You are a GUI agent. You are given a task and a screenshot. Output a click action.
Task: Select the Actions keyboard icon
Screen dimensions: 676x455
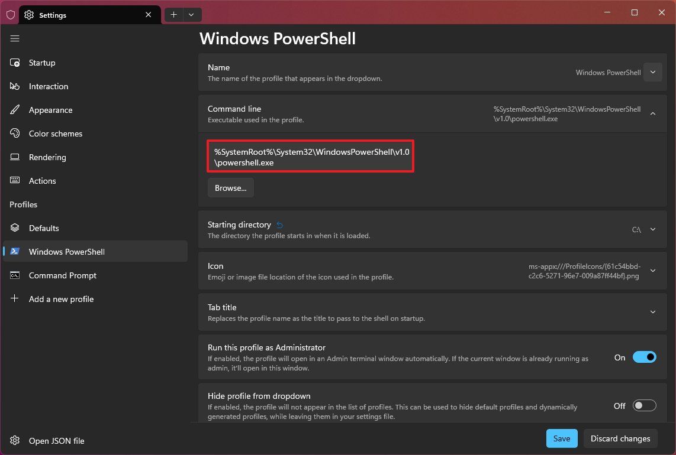pos(15,181)
